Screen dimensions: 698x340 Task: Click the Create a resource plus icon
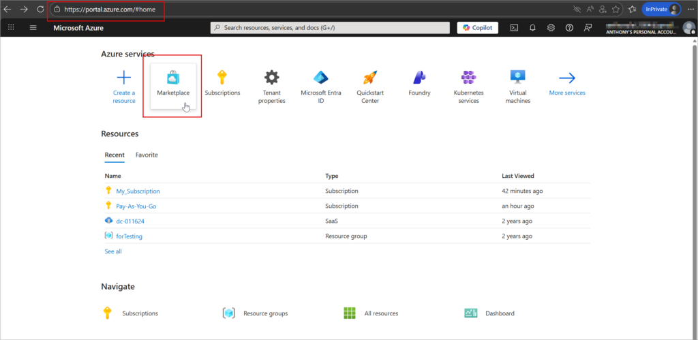click(124, 77)
